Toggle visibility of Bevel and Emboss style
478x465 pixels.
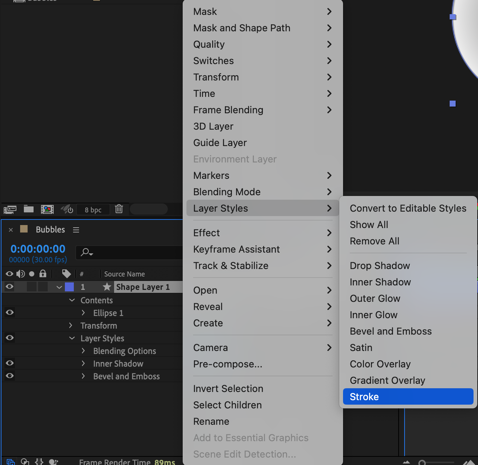[x=10, y=376]
